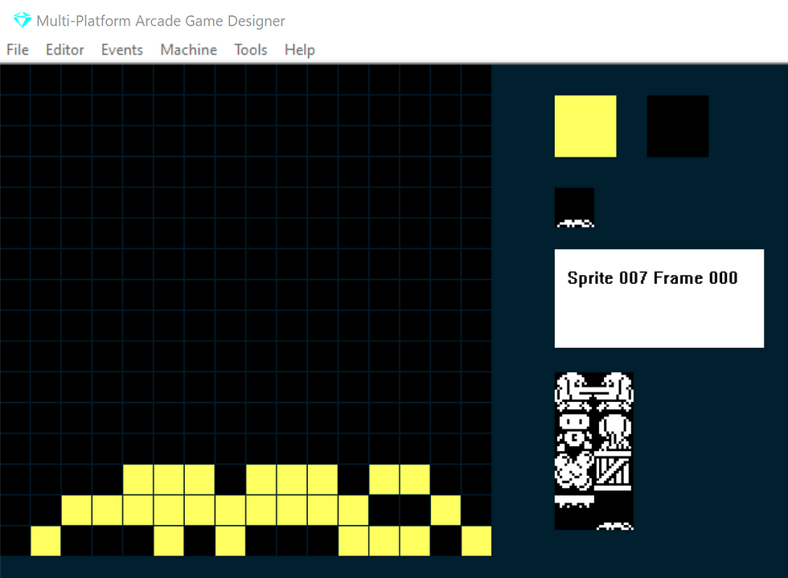
Task: Select the mushroom tree sprite in the sheet
Action: click(614, 432)
